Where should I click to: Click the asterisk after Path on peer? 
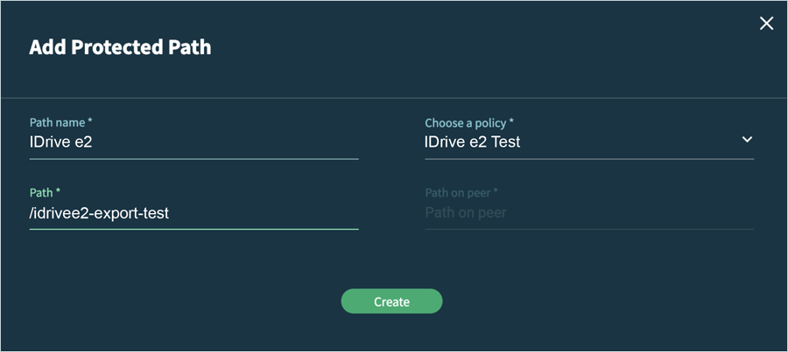(496, 191)
